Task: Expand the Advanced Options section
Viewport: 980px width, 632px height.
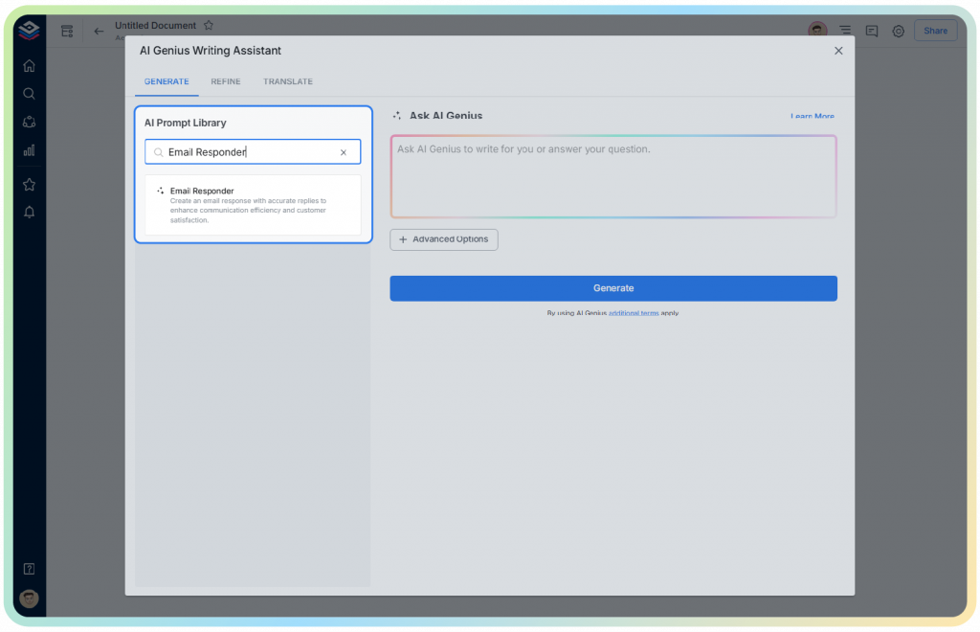Action: 443,239
